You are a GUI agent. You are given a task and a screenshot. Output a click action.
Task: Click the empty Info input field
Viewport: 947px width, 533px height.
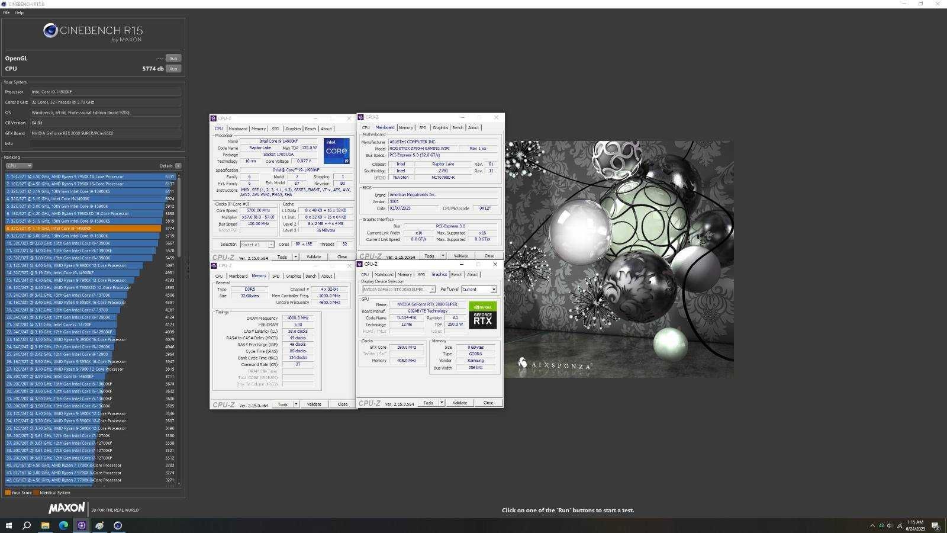pos(105,144)
